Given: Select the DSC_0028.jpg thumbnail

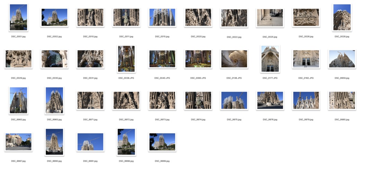Looking at the screenshot, I should (x=342, y=18).
